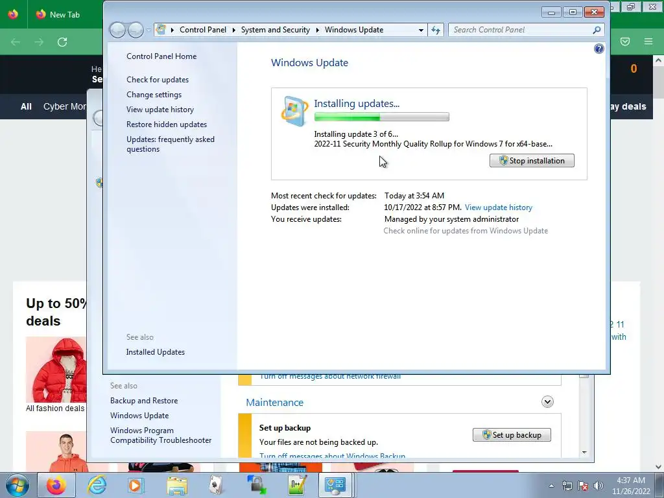Image resolution: width=664 pixels, height=498 pixels.
Task: Click the browser page scrollbar up arrow
Action: pyautogui.click(x=659, y=60)
